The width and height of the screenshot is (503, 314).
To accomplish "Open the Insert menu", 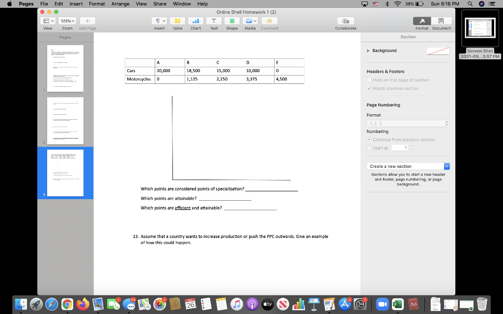I will tap(76, 3).
